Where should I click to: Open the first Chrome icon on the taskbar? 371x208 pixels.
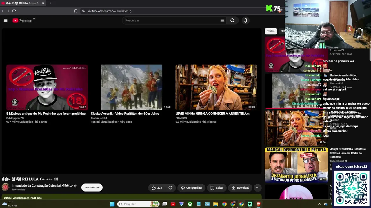[x=224, y=204]
